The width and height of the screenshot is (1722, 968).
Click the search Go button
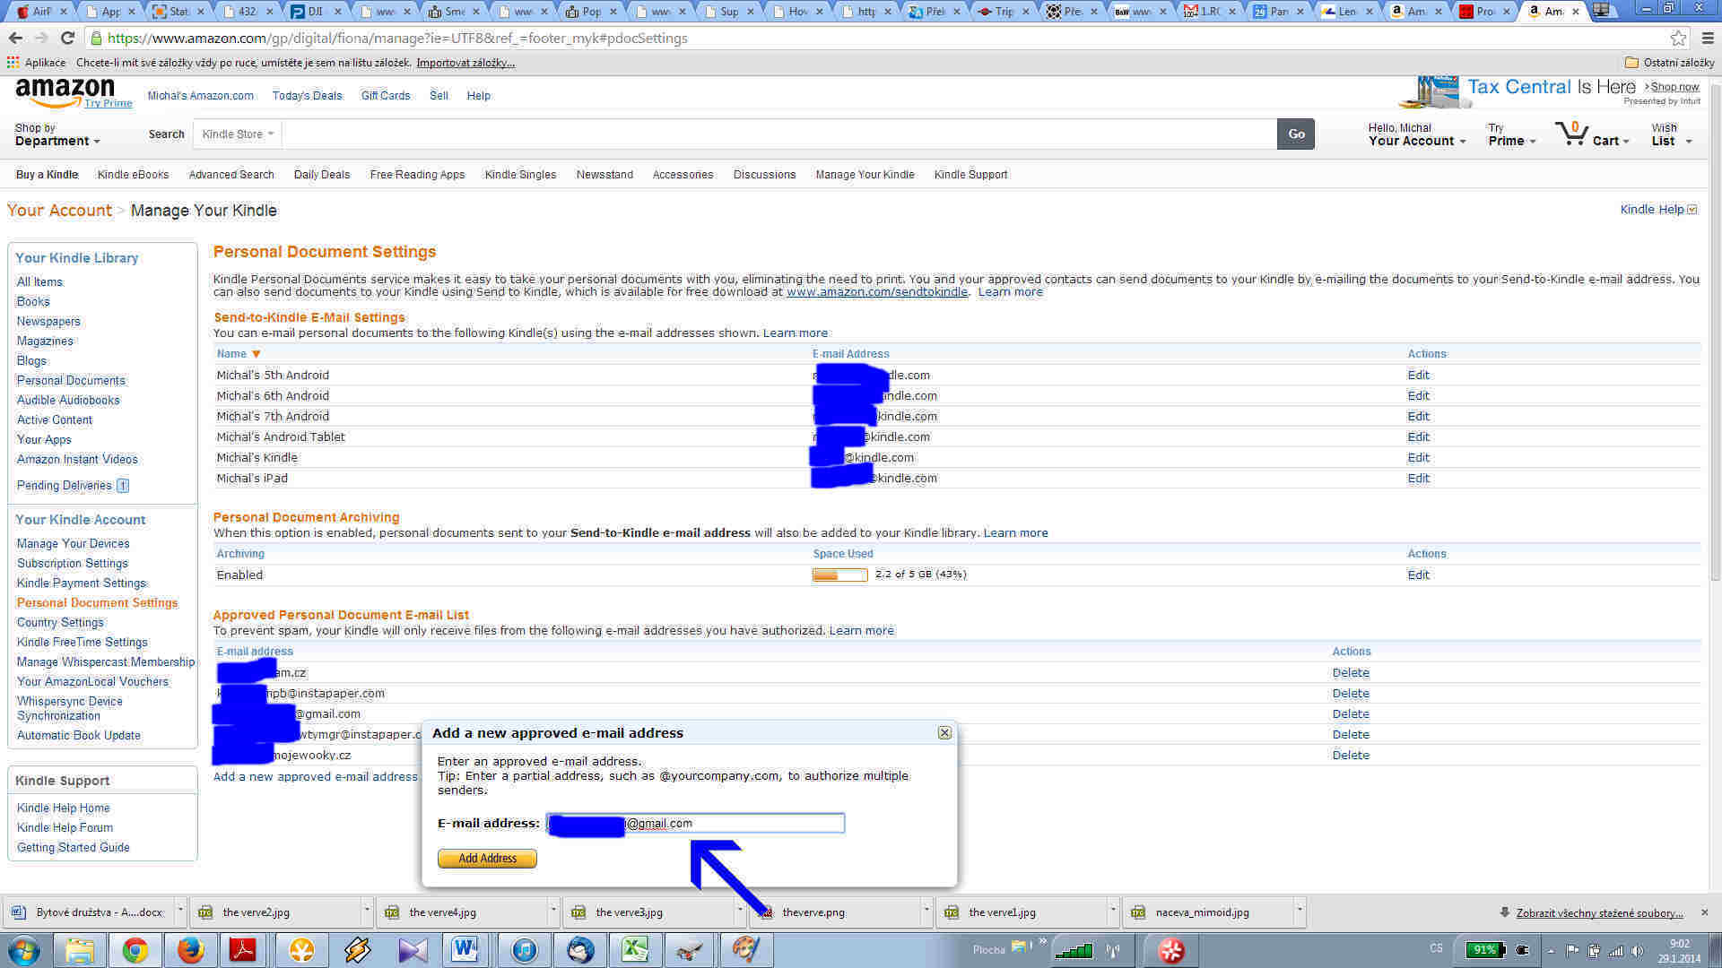click(1296, 134)
